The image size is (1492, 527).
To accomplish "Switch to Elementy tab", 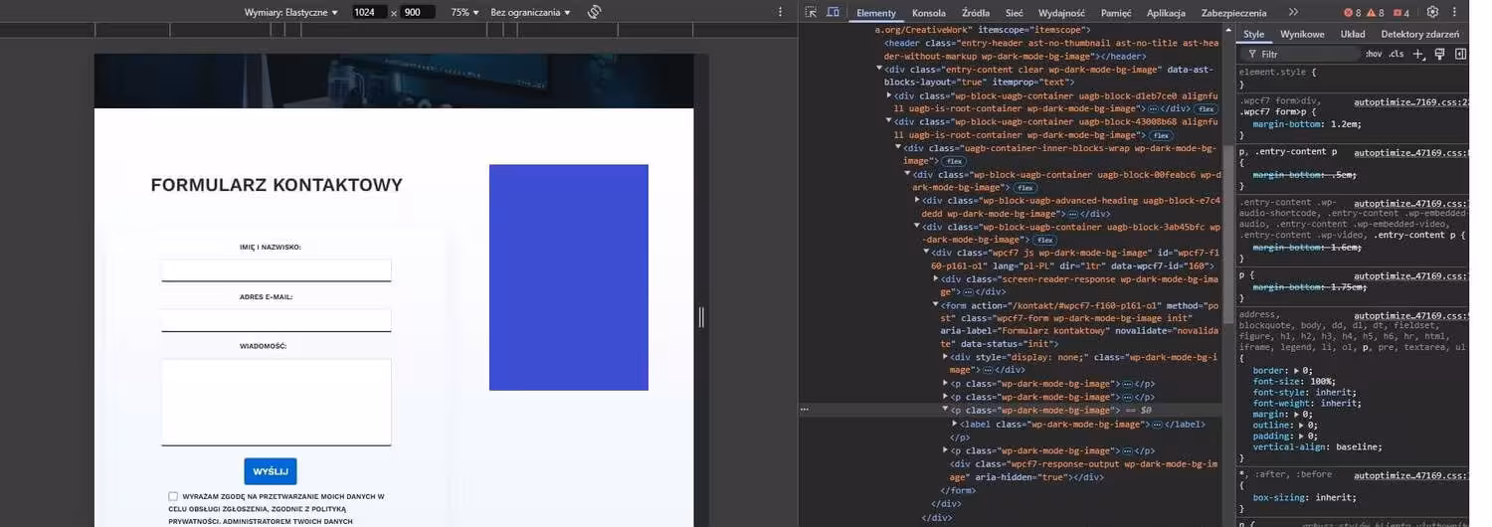I will (876, 13).
